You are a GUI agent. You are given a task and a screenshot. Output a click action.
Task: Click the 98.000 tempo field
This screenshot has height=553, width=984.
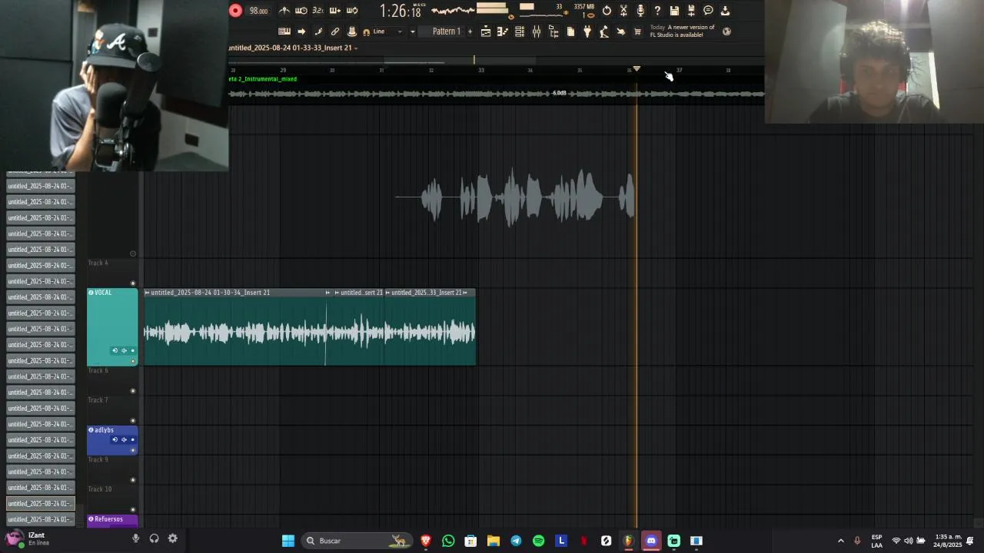pos(259,11)
